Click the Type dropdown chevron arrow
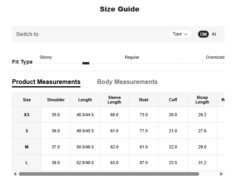 click(x=186, y=34)
